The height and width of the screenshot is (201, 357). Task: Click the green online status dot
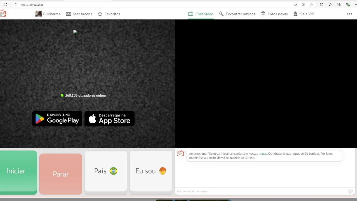[62, 95]
